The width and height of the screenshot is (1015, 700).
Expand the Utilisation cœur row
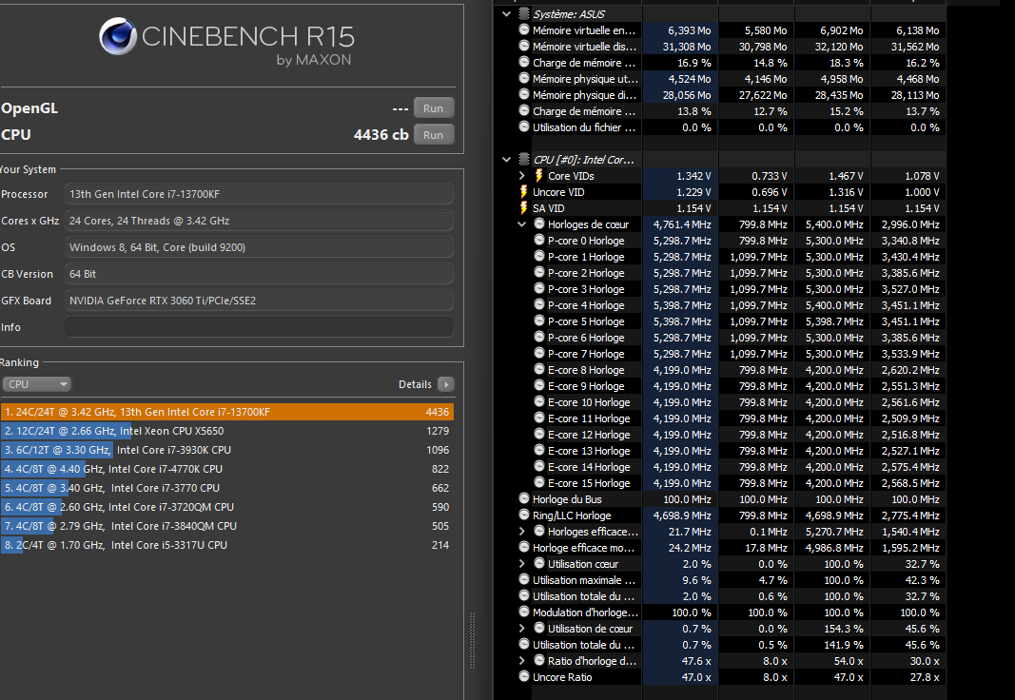[521, 563]
